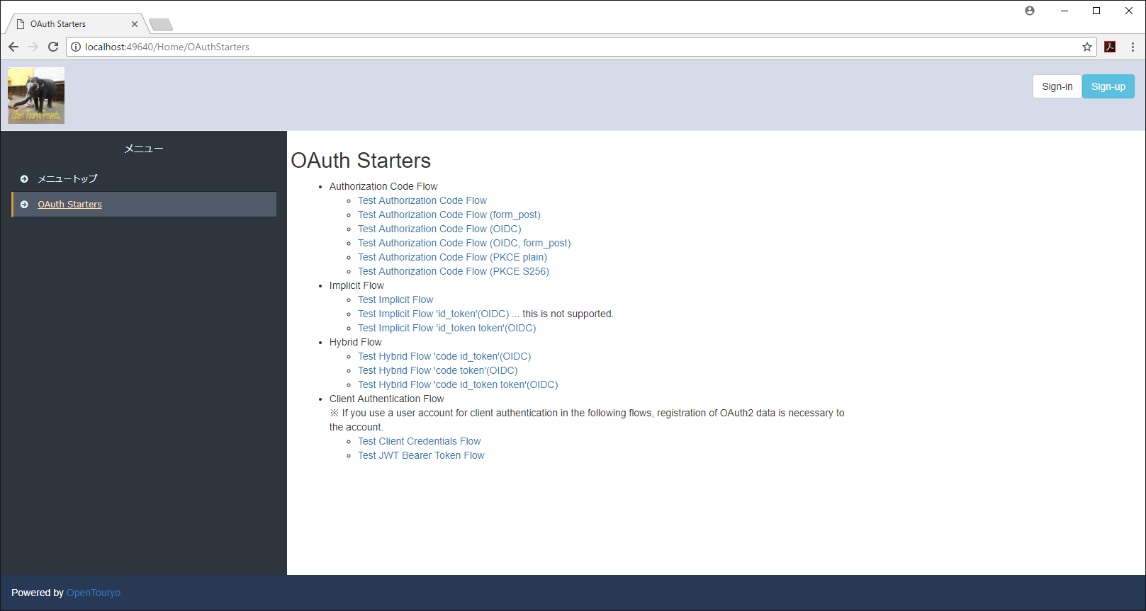Open Test Hybrid Flow 'code token'(OIDC)
This screenshot has height=611, width=1146.
(x=437, y=370)
